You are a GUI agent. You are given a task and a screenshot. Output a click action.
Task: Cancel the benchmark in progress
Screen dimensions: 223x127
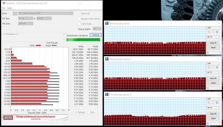95,35
